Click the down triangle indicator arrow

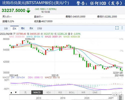[x=16, y=92]
